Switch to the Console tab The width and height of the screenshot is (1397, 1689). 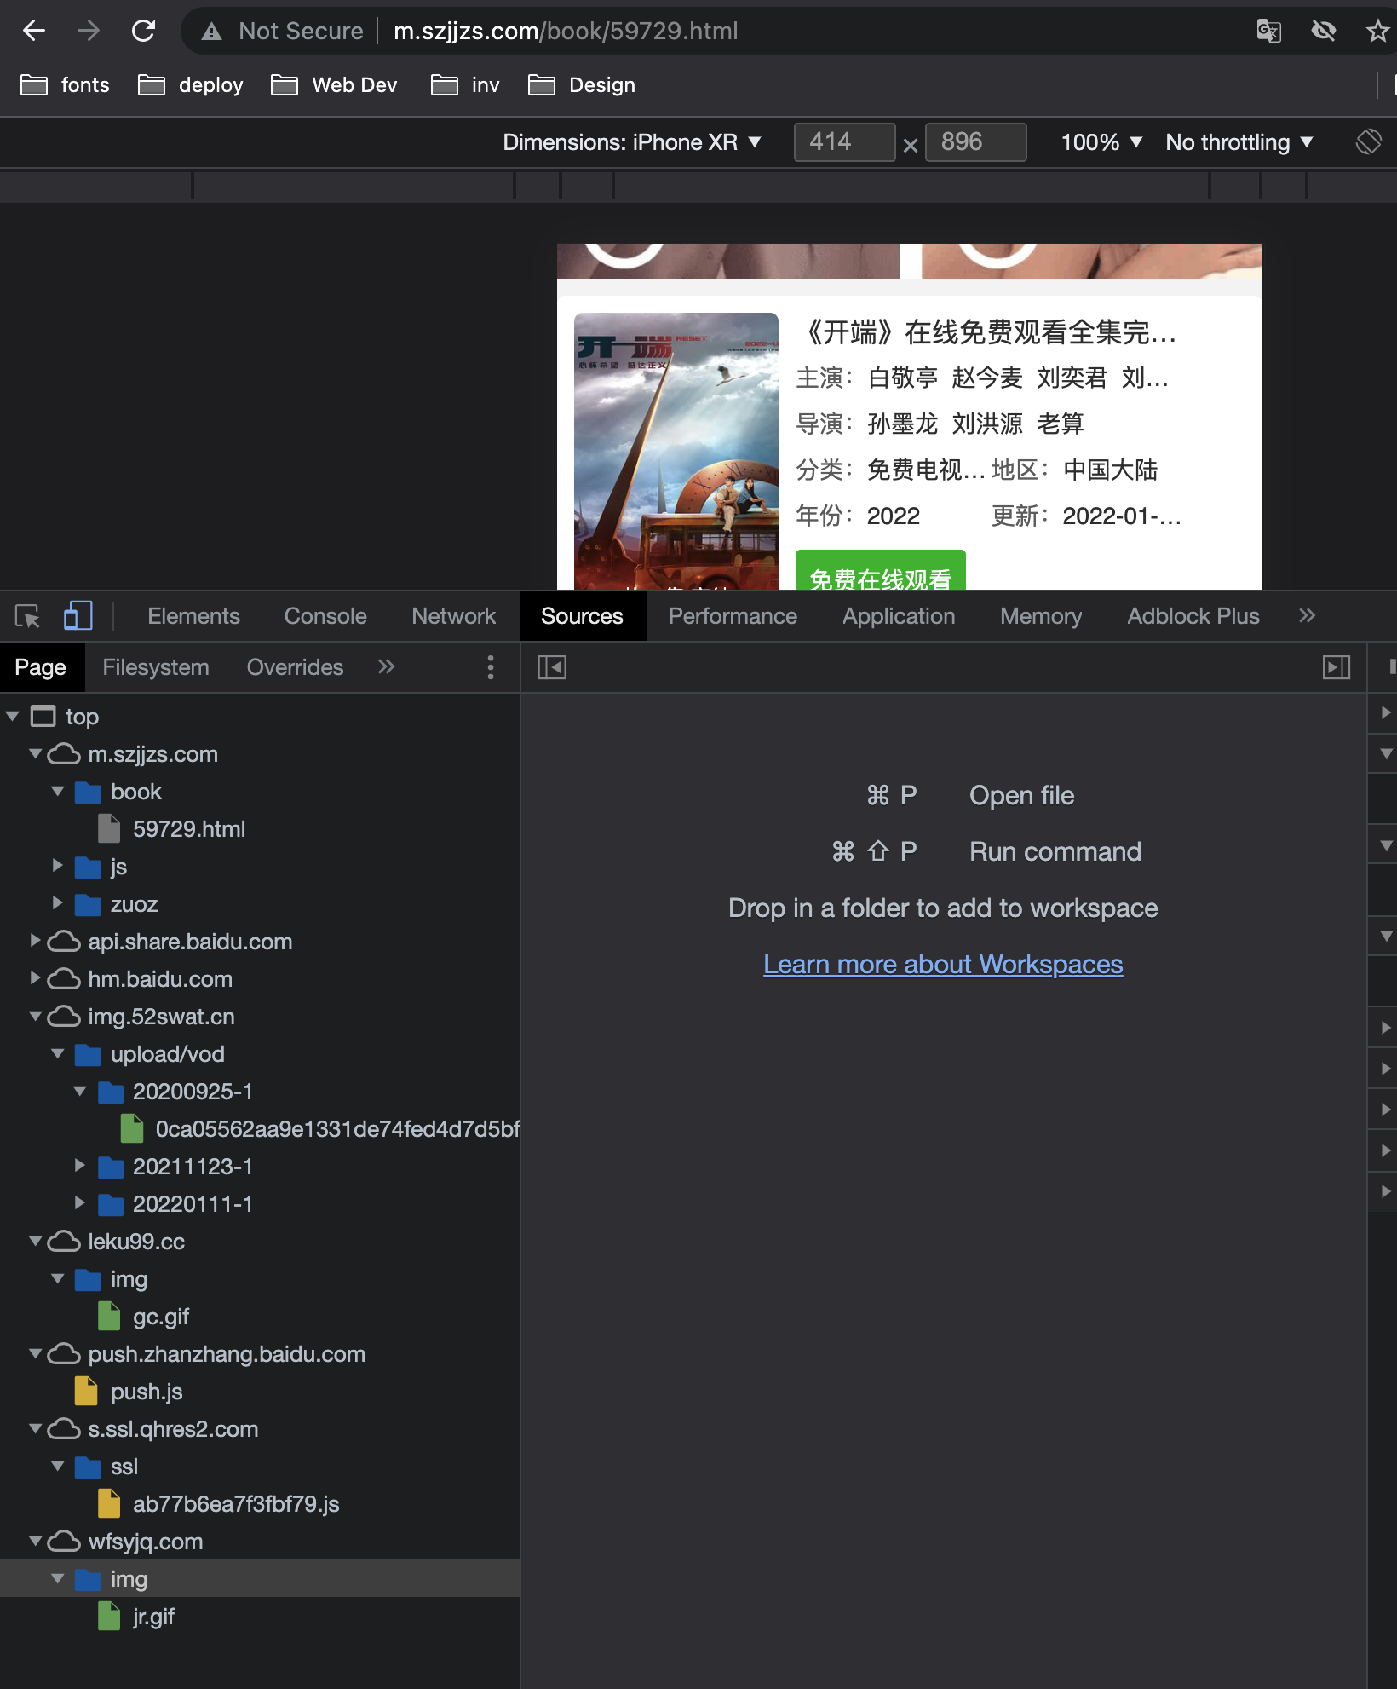click(x=325, y=616)
